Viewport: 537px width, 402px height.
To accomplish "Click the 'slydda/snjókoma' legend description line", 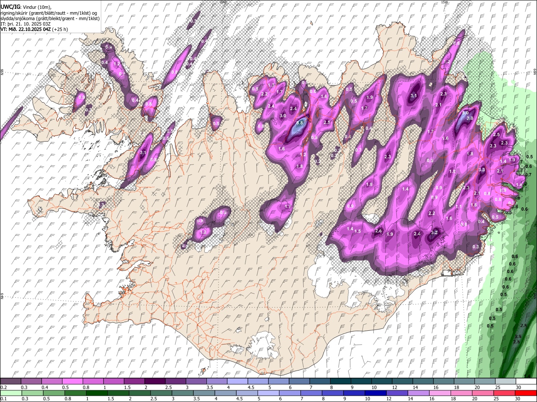I will point(50,18).
